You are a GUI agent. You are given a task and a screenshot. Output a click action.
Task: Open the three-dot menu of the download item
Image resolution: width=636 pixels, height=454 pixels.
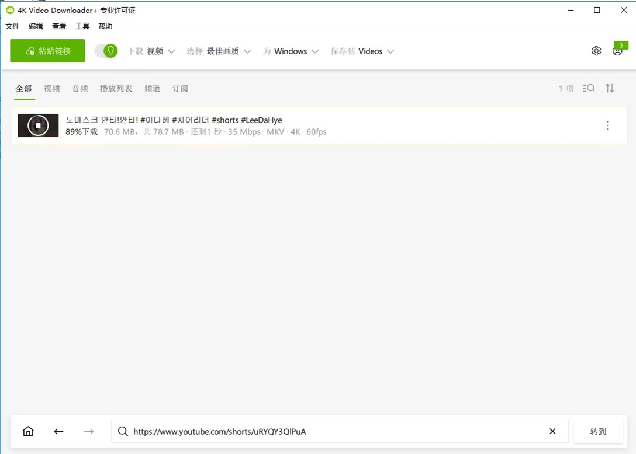607,125
